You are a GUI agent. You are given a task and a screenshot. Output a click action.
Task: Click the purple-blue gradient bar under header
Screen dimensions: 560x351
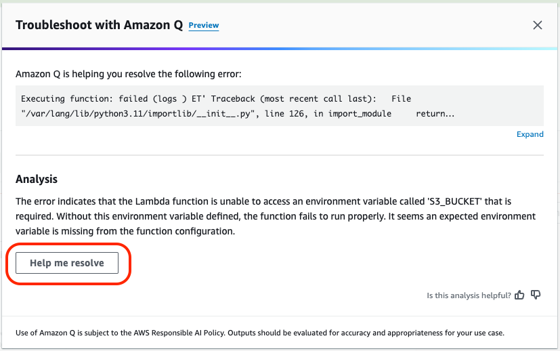(x=279, y=48)
